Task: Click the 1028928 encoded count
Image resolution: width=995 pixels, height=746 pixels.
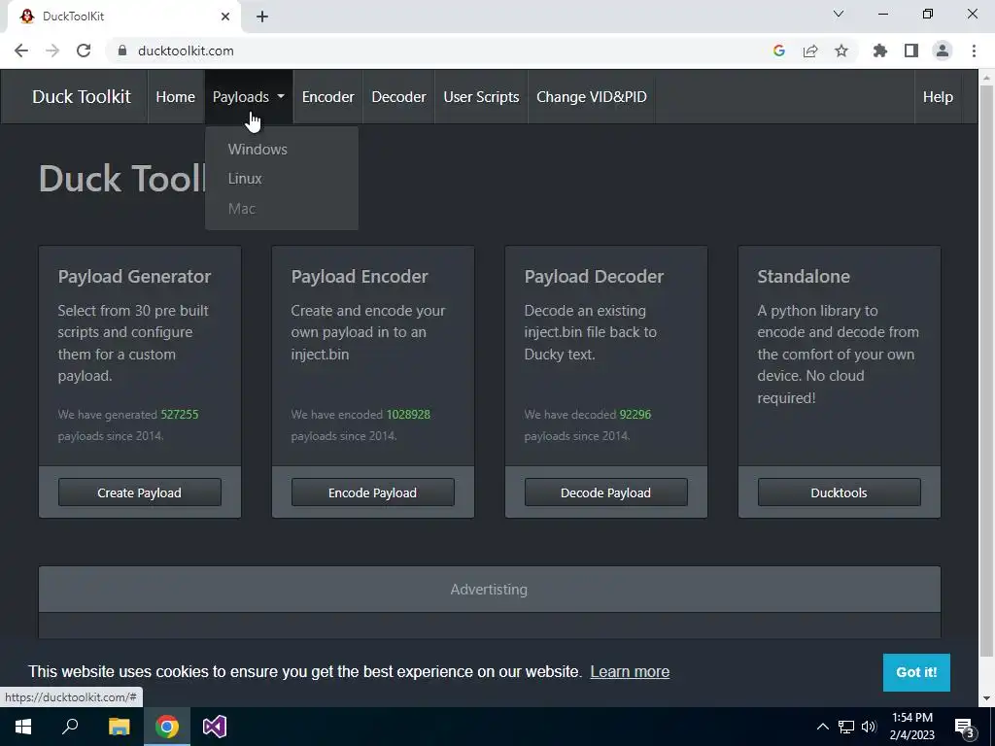Action: tap(408, 414)
